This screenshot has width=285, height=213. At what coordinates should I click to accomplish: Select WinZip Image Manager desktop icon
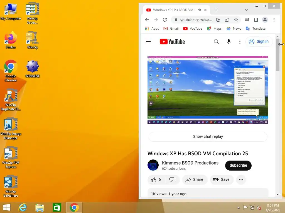click(x=11, y=129)
